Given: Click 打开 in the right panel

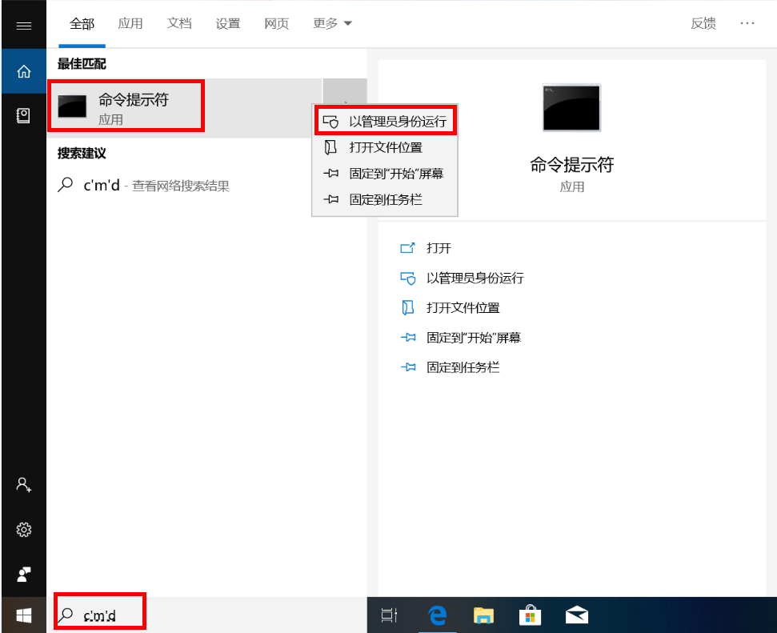Looking at the screenshot, I should click(x=439, y=248).
